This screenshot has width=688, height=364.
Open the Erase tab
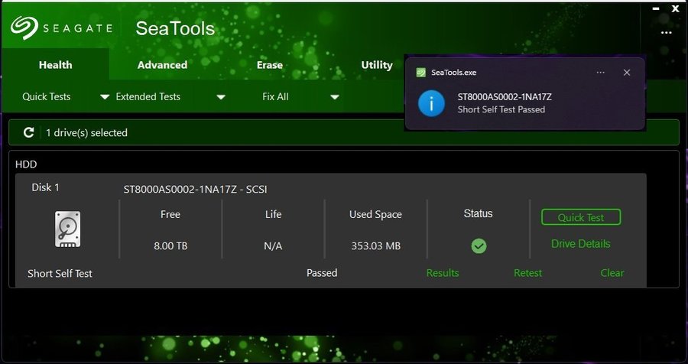coord(270,65)
